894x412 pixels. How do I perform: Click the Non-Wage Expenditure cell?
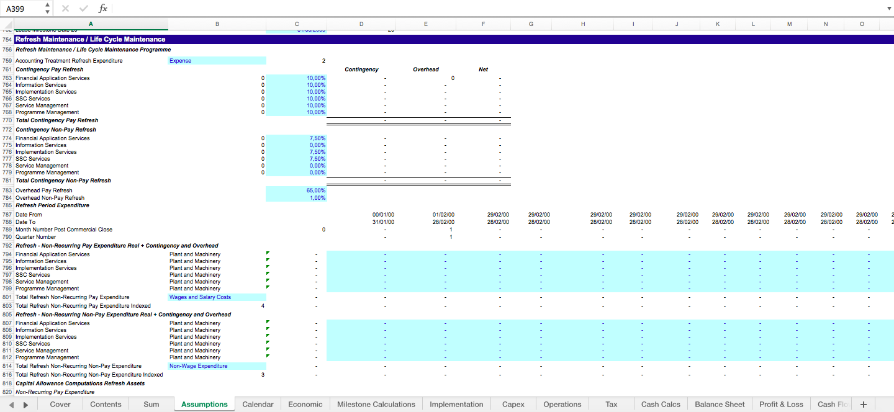[x=217, y=366]
